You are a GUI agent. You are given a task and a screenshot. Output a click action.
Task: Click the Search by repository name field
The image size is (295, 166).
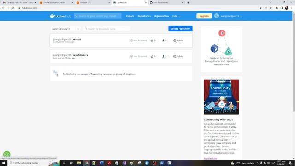coord(106,29)
